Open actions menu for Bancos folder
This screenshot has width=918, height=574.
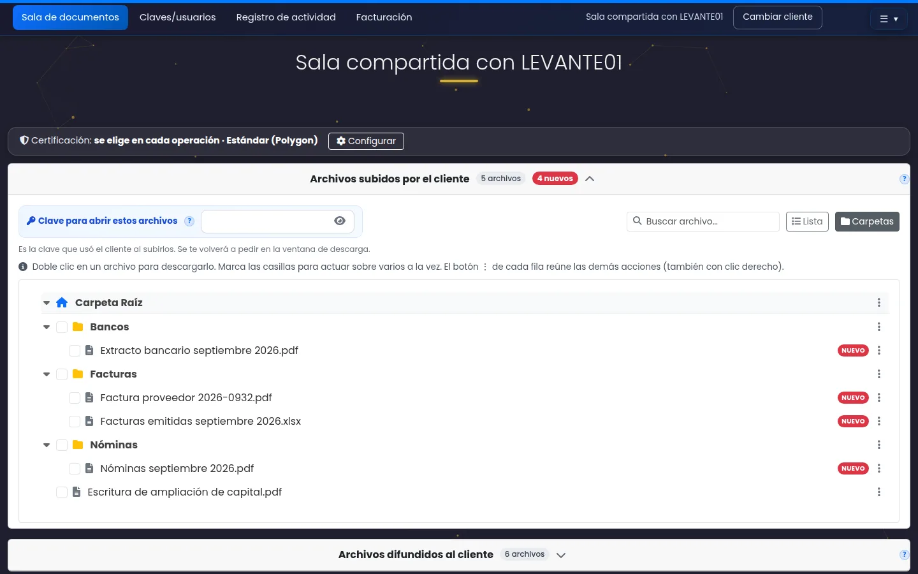point(879,327)
